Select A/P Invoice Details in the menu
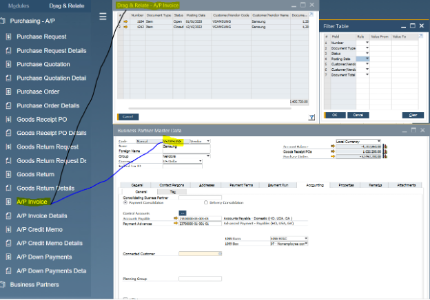The height and width of the screenshot is (300, 430). pyautogui.click(x=41, y=215)
